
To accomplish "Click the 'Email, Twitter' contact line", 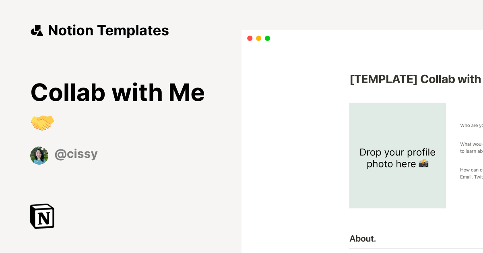I will [471, 177].
